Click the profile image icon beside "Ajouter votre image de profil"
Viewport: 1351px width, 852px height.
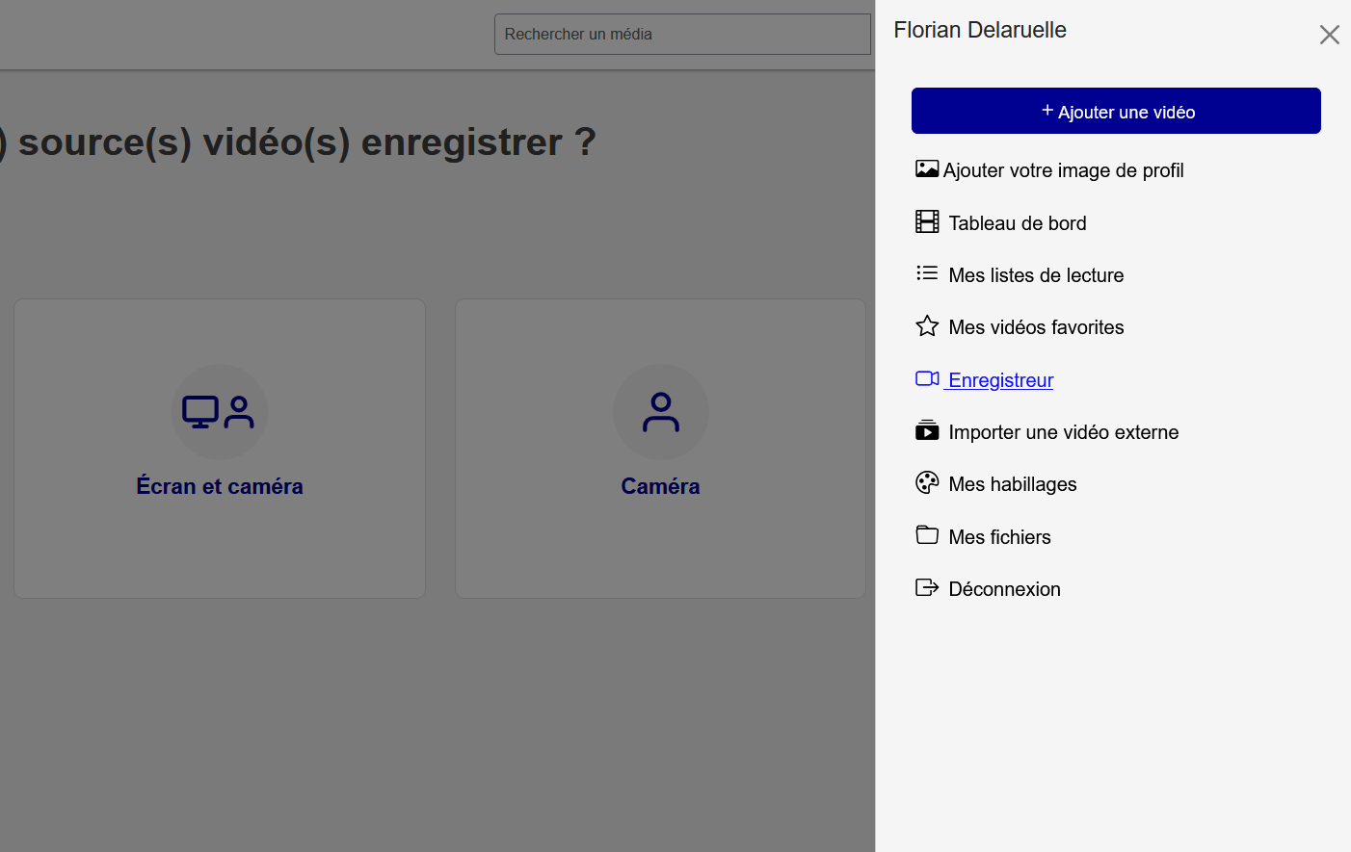(x=927, y=169)
